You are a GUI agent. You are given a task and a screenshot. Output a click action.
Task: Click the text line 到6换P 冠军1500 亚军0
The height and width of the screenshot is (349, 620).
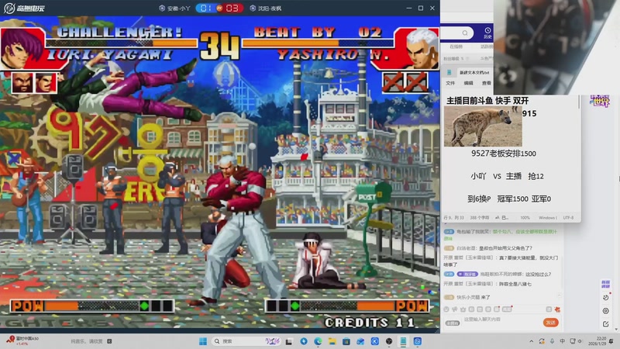pyautogui.click(x=509, y=199)
